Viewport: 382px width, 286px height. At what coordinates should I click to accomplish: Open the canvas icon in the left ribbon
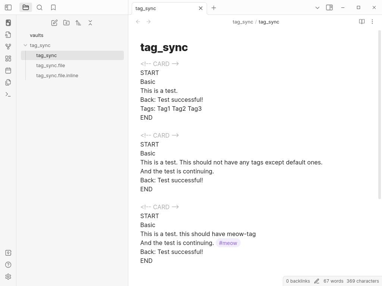tap(8, 59)
